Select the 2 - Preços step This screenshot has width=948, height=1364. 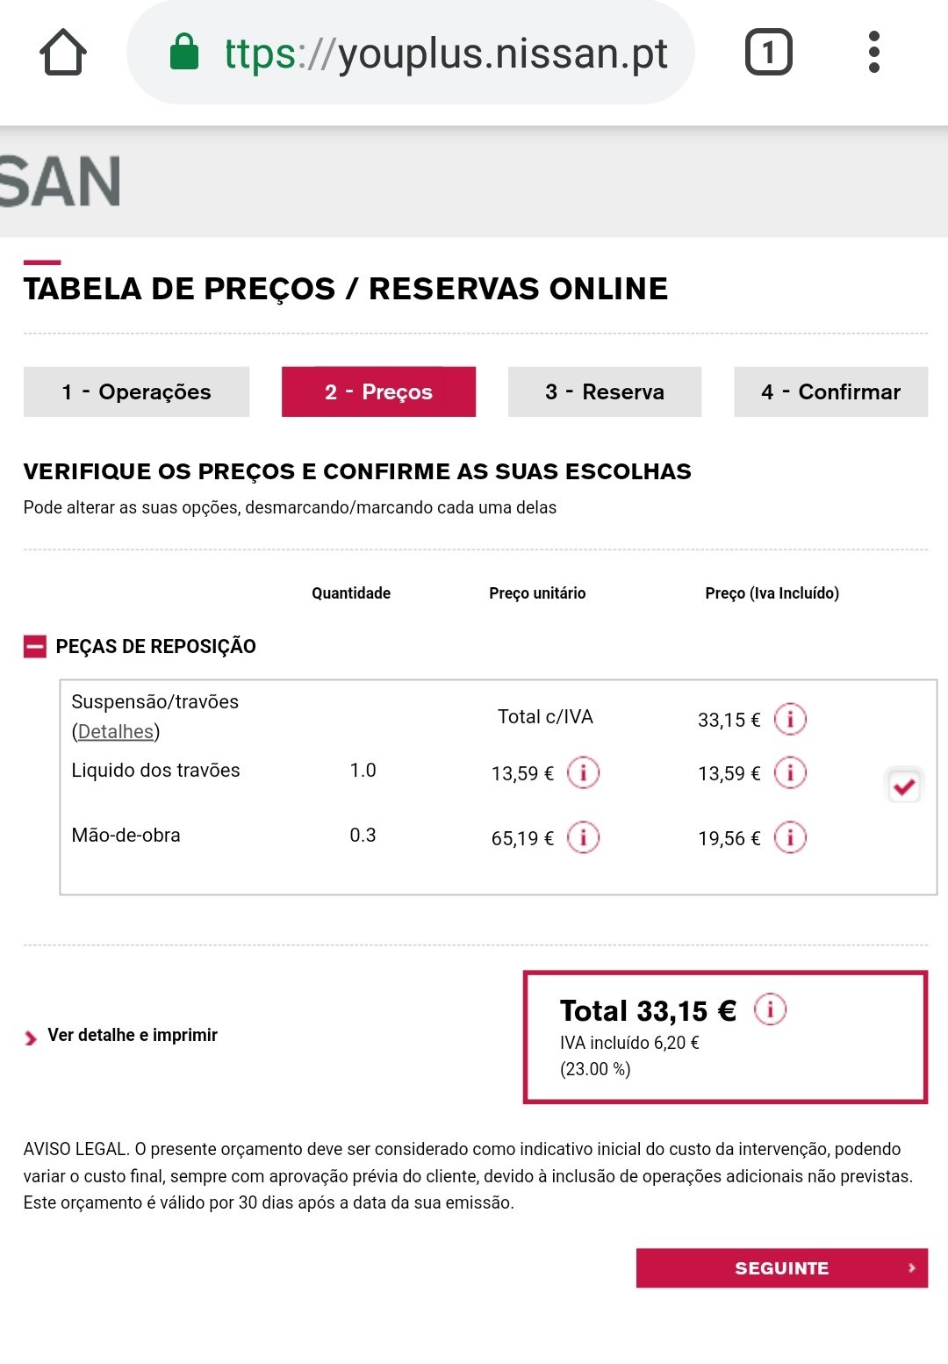click(x=378, y=391)
